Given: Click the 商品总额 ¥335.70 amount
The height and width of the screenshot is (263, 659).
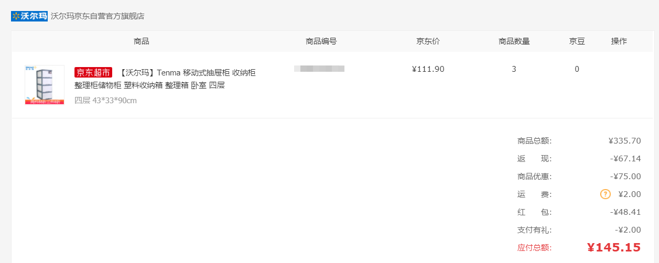Looking at the screenshot, I should [624, 141].
